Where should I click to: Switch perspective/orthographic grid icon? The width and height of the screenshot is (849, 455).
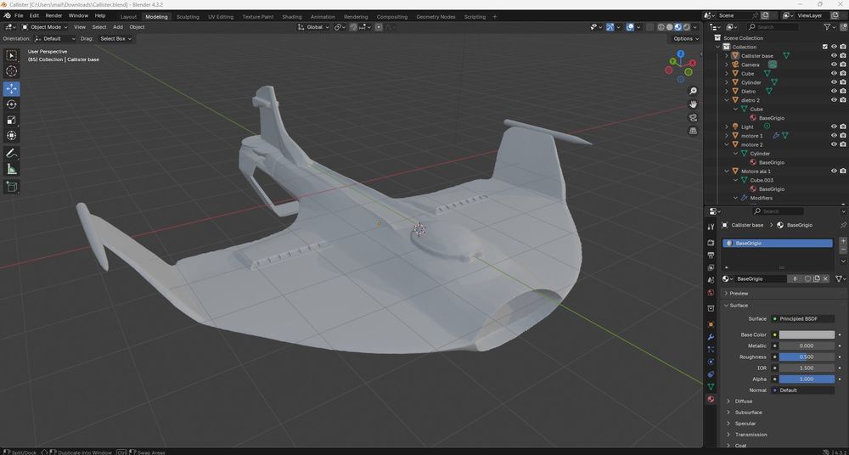(693, 131)
